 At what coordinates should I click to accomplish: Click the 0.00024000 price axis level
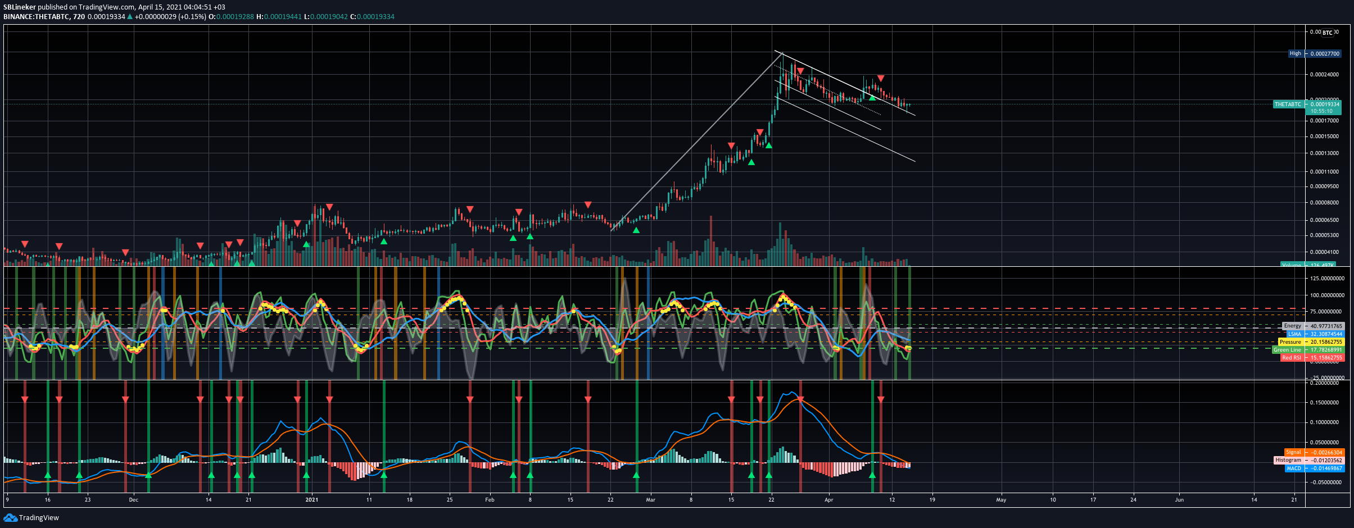[x=1324, y=74]
